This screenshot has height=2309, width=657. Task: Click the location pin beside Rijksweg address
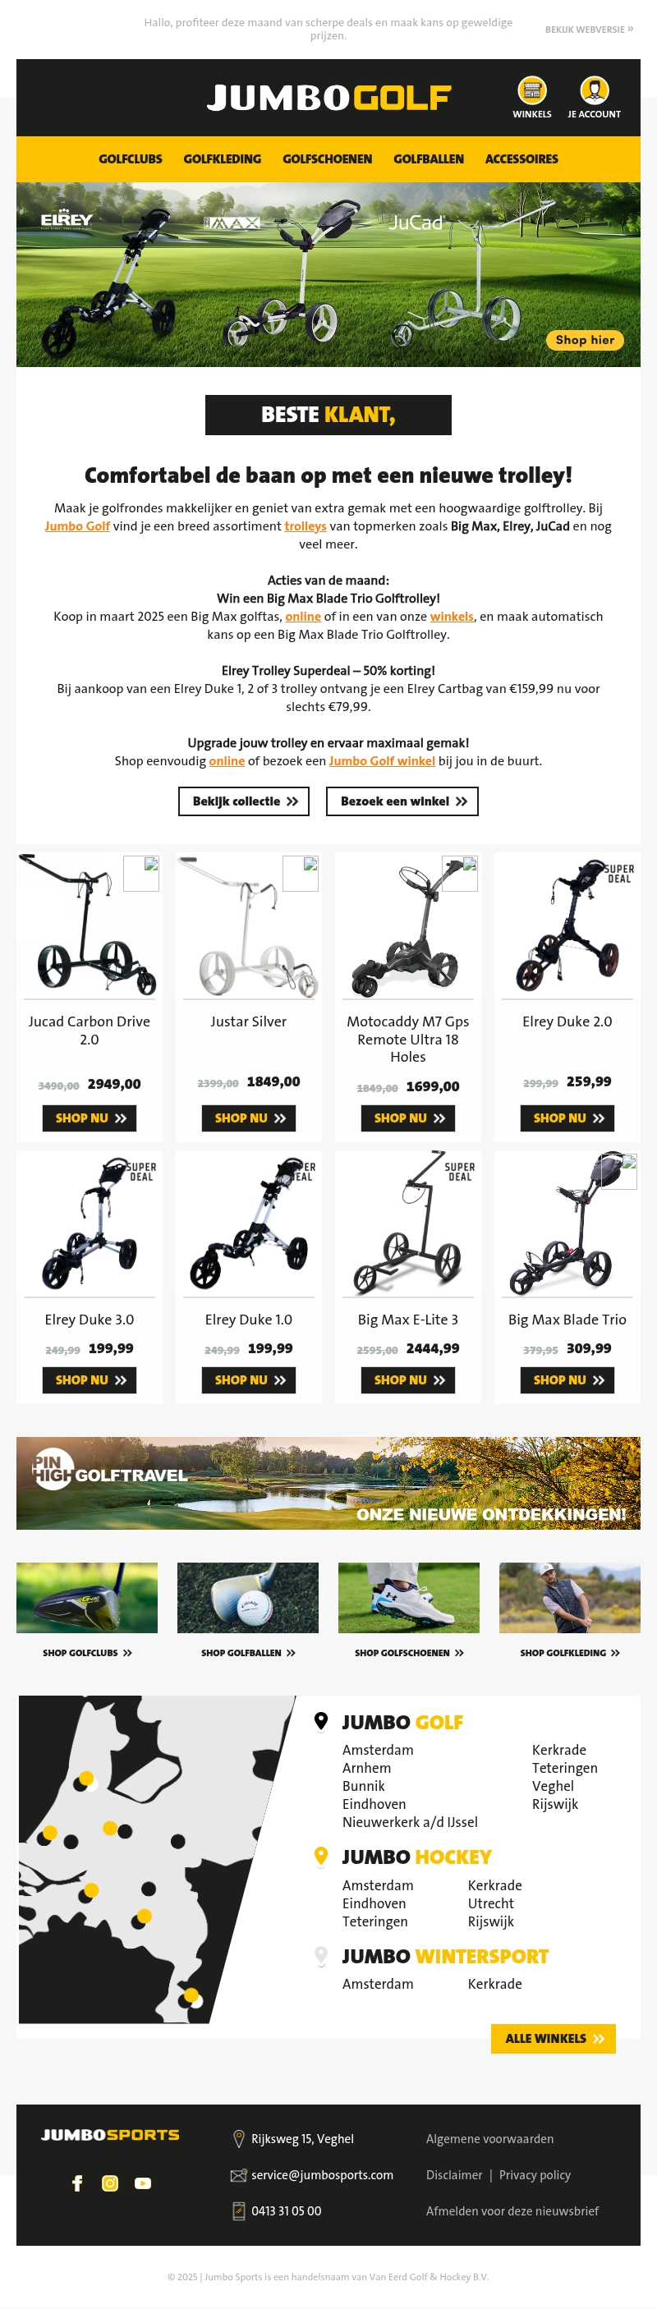pos(238,2138)
